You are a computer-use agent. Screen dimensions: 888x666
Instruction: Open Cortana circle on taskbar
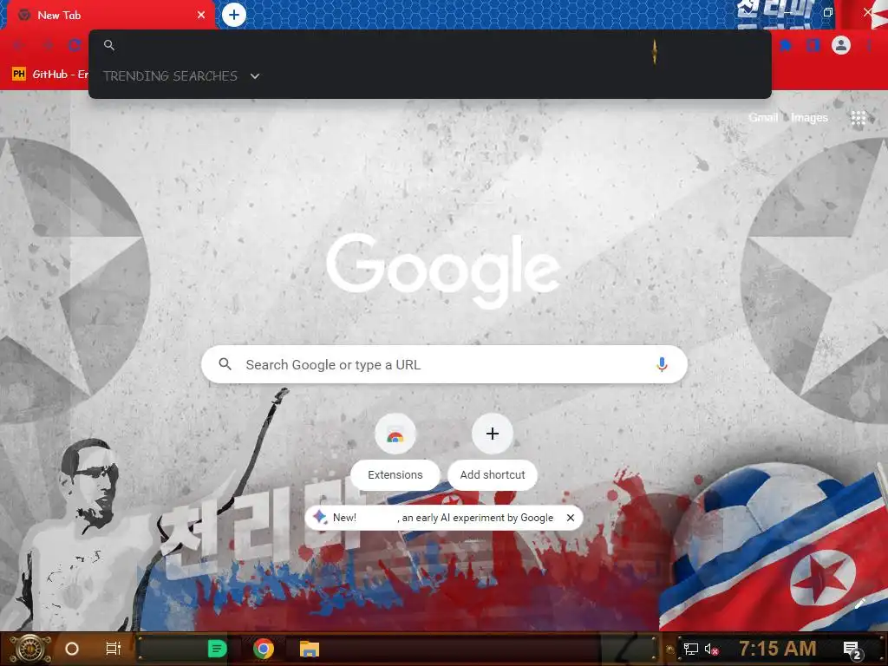point(72,649)
